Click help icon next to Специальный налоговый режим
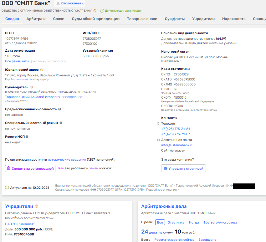This screenshot has width=266, height=242. pyautogui.click(x=61, y=123)
